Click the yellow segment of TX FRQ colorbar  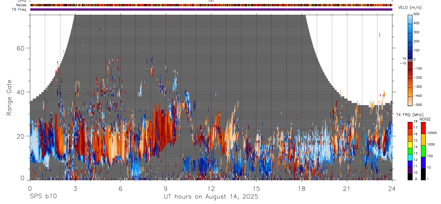pyautogui.click(x=410, y=145)
